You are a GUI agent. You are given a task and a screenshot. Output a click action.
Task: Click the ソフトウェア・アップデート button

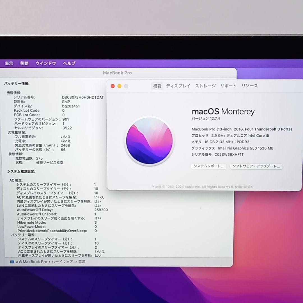(256, 166)
